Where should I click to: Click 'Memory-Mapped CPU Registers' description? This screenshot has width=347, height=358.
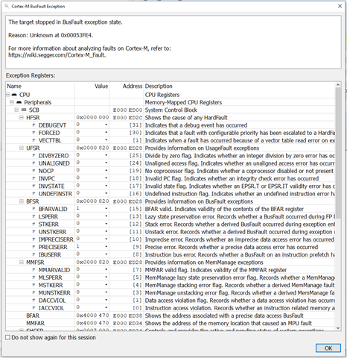[183, 102]
